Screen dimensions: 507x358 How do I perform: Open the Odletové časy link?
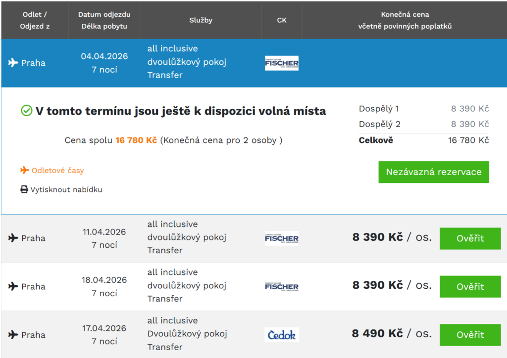[x=57, y=170]
